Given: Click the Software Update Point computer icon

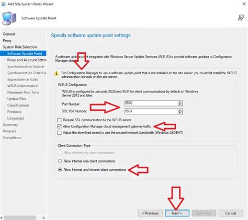Looking at the screenshot, I should pos(9,18).
